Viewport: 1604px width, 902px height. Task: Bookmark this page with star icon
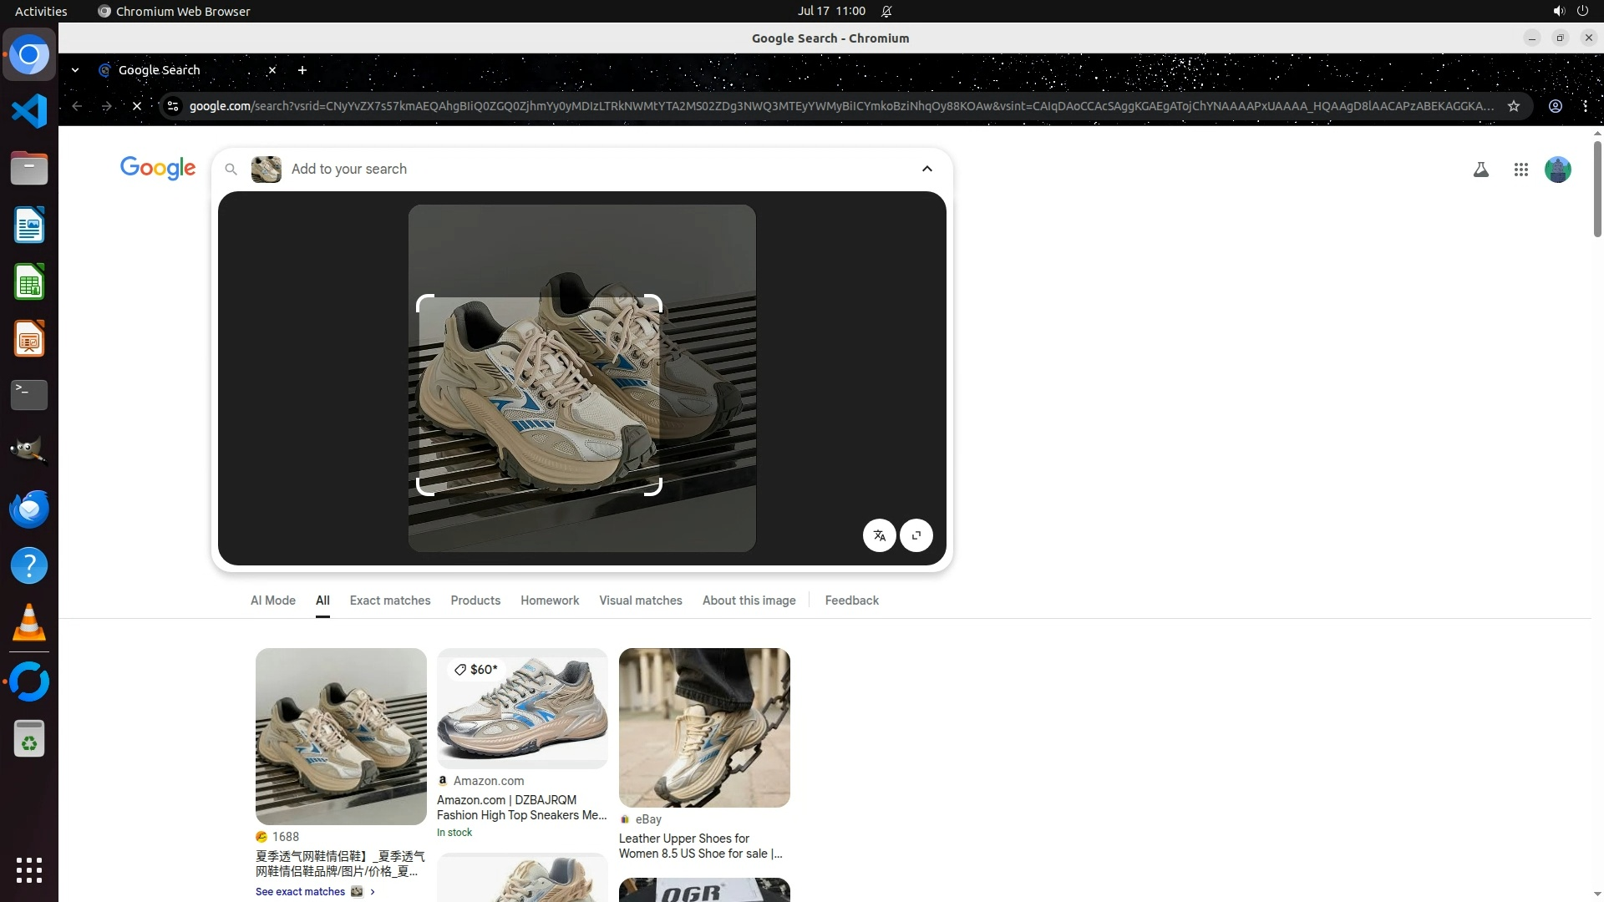point(1513,106)
